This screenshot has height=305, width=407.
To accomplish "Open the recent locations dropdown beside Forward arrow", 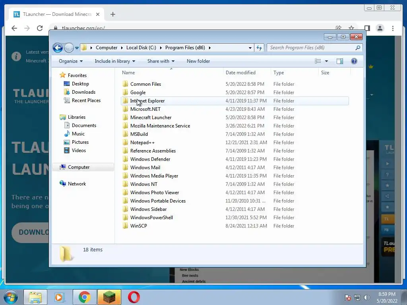I will coord(77,48).
